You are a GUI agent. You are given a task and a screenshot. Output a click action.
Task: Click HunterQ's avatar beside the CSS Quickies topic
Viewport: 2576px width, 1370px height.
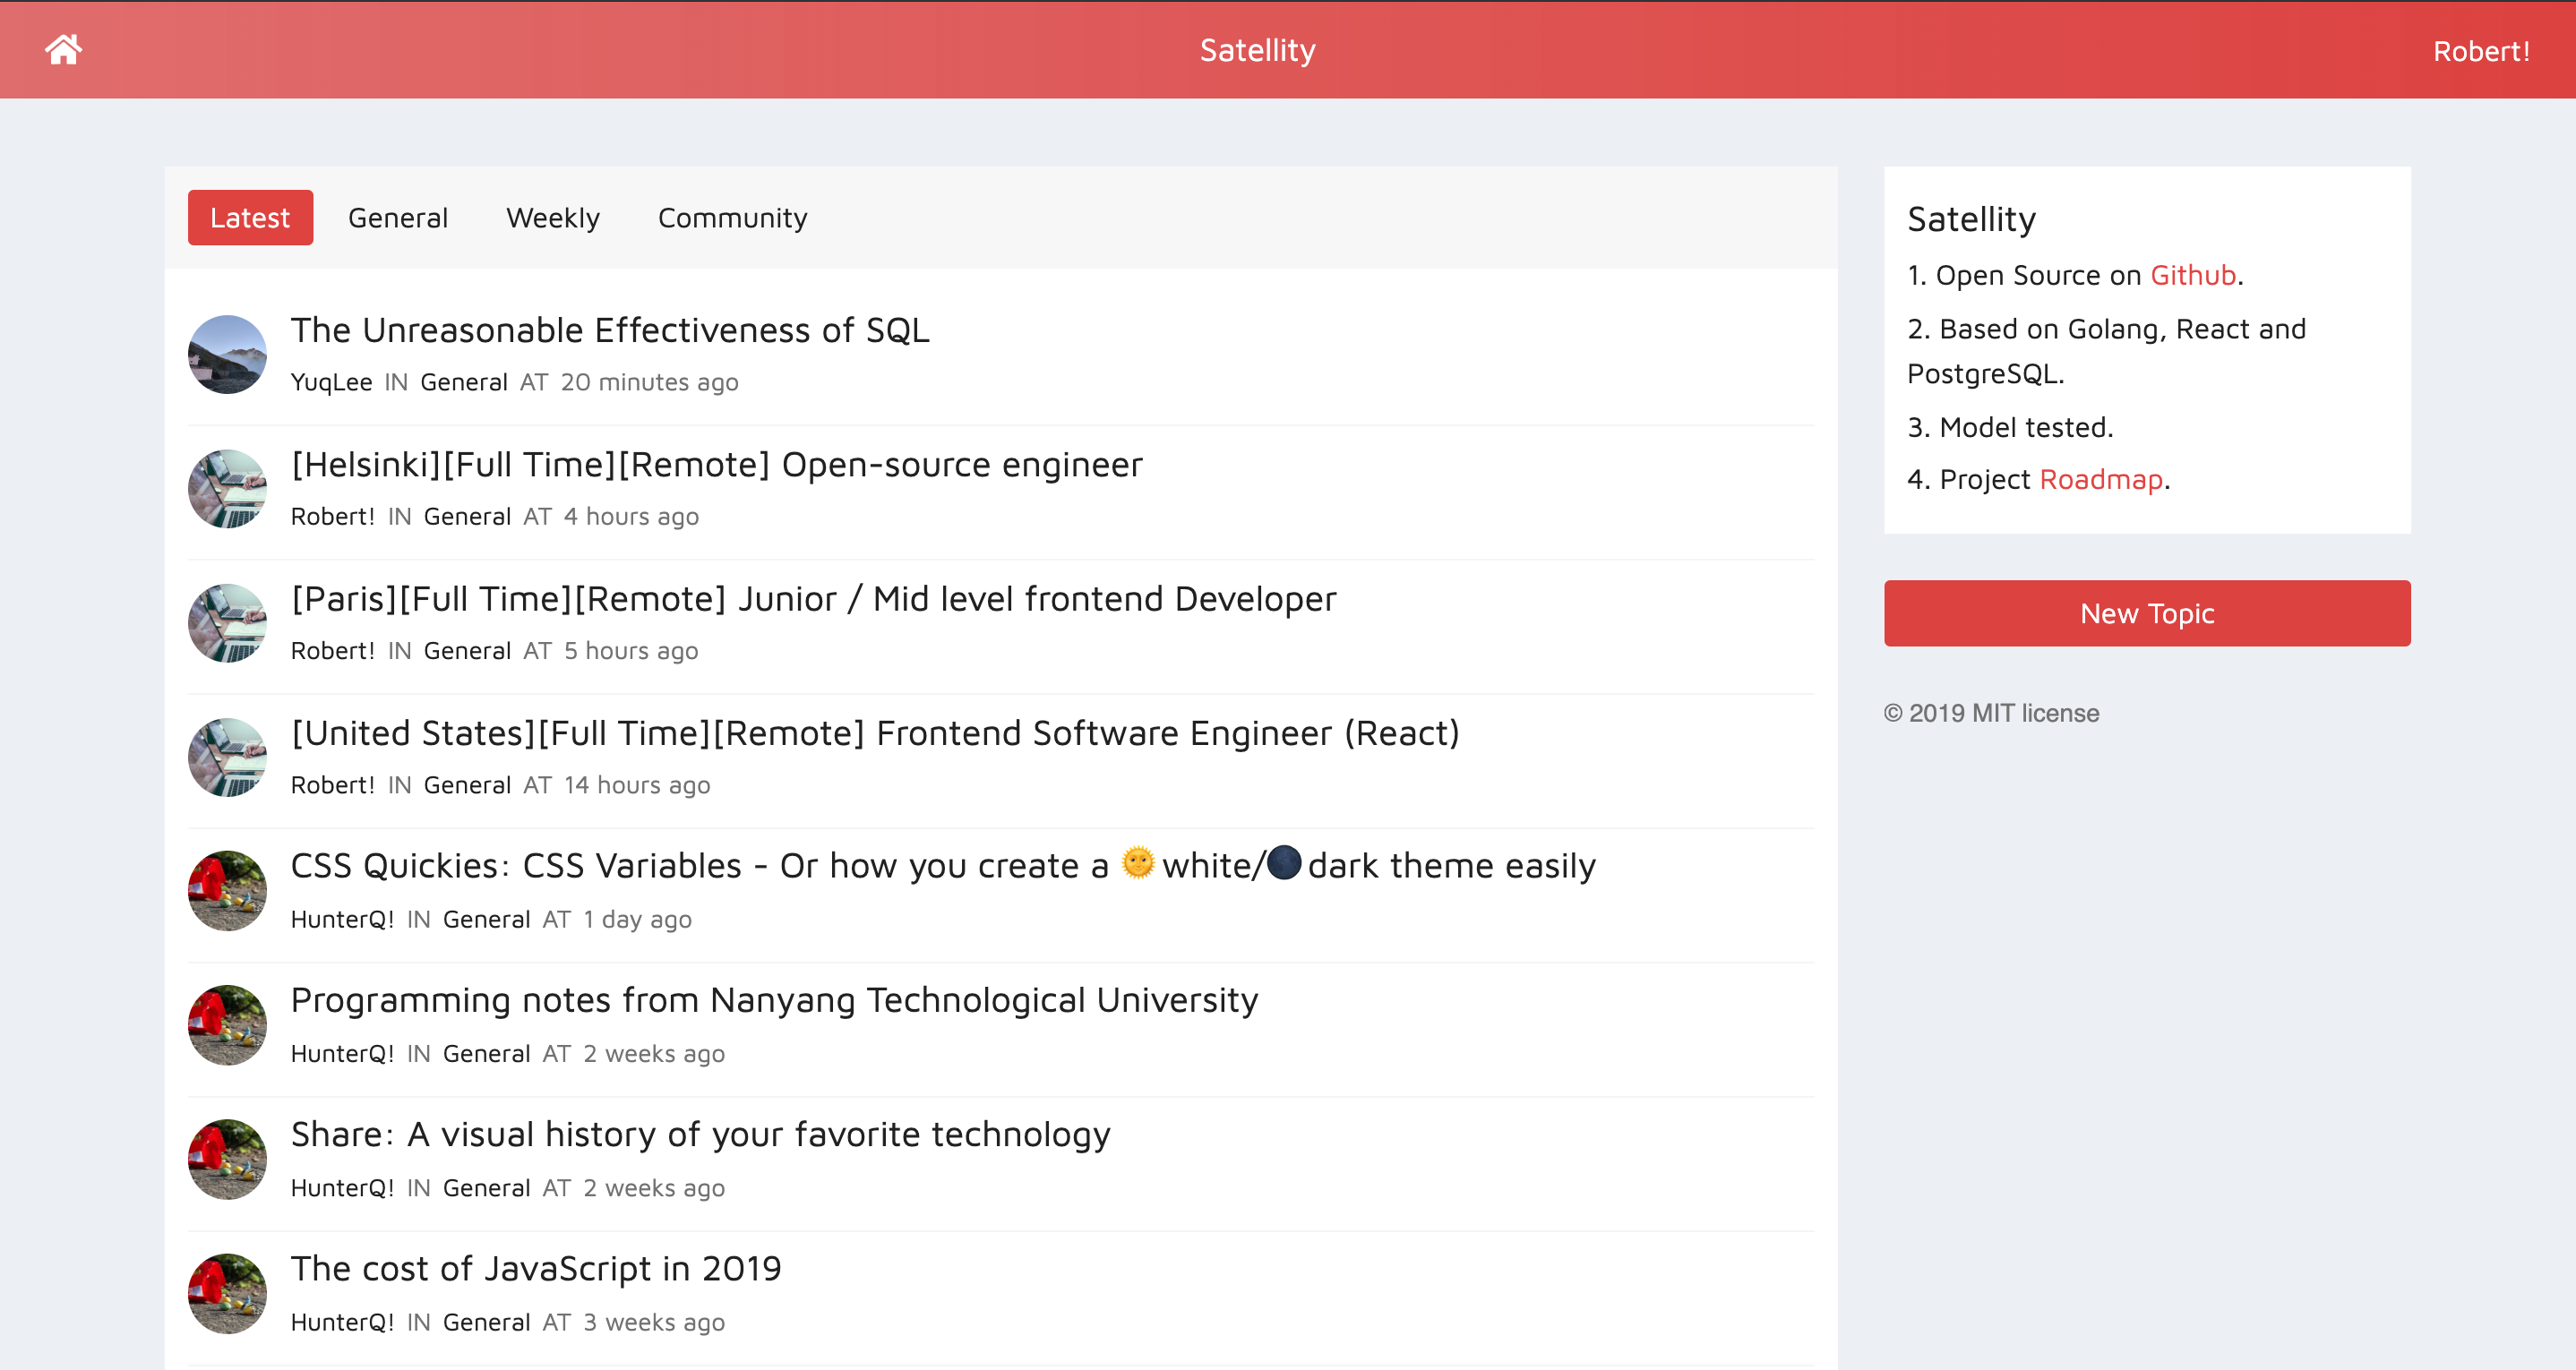(227, 890)
